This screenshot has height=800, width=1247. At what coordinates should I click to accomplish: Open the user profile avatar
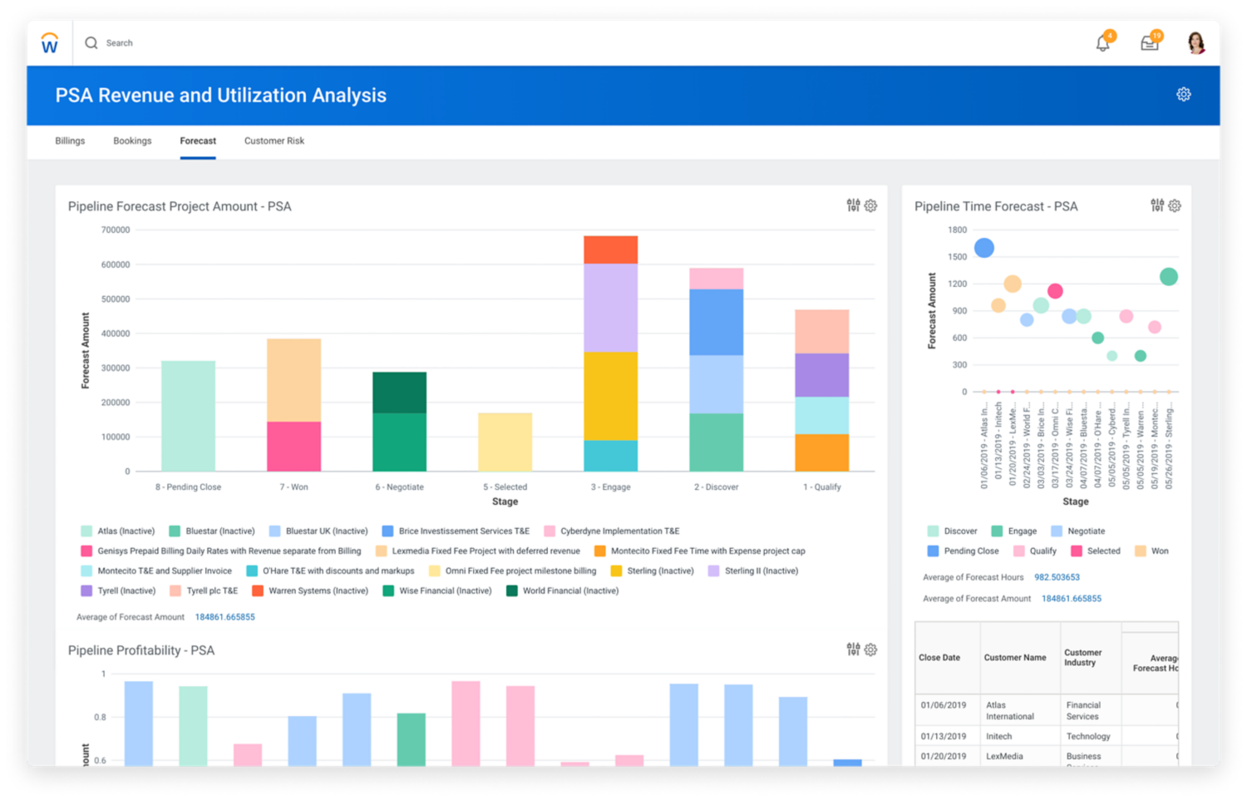(x=1196, y=43)
